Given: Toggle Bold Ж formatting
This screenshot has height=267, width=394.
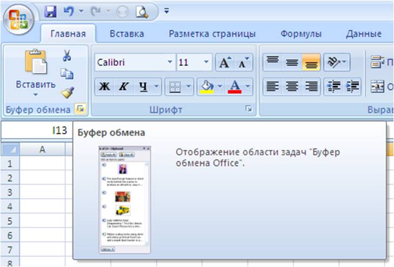Looking at the screenshot, I should [x=106, y=87].
